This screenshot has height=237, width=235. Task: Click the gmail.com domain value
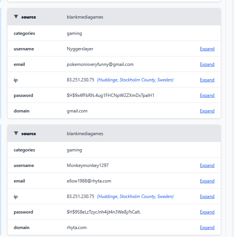[77, 111]
